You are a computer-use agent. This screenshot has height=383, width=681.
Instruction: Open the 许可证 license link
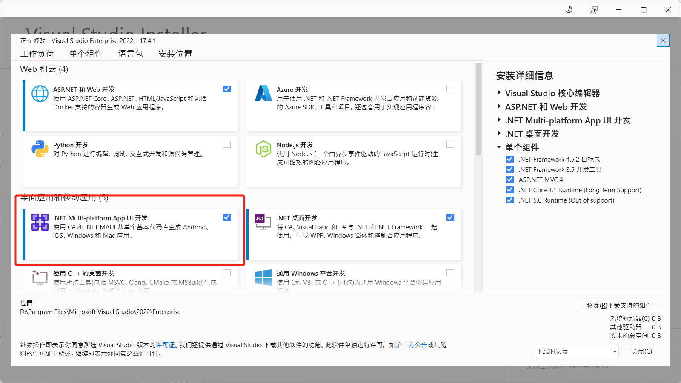165,345
